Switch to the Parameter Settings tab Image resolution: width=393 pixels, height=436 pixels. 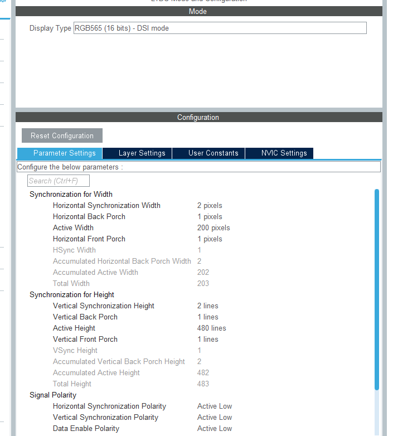pyautogui.click(x=60, y=153)
